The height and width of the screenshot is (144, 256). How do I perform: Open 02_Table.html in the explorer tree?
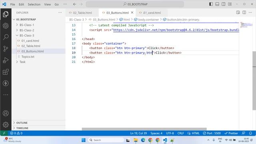click(38, 46)
